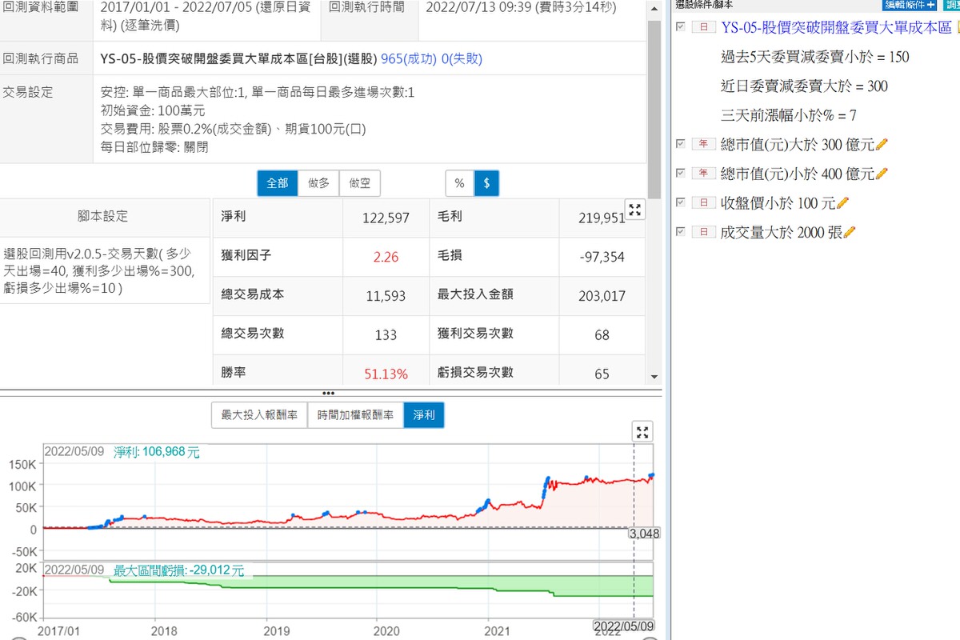Expand the net profit chart to fullscreen
Image resolution: width=960 pixels, height=640 pixels.
tap(642, 432)
